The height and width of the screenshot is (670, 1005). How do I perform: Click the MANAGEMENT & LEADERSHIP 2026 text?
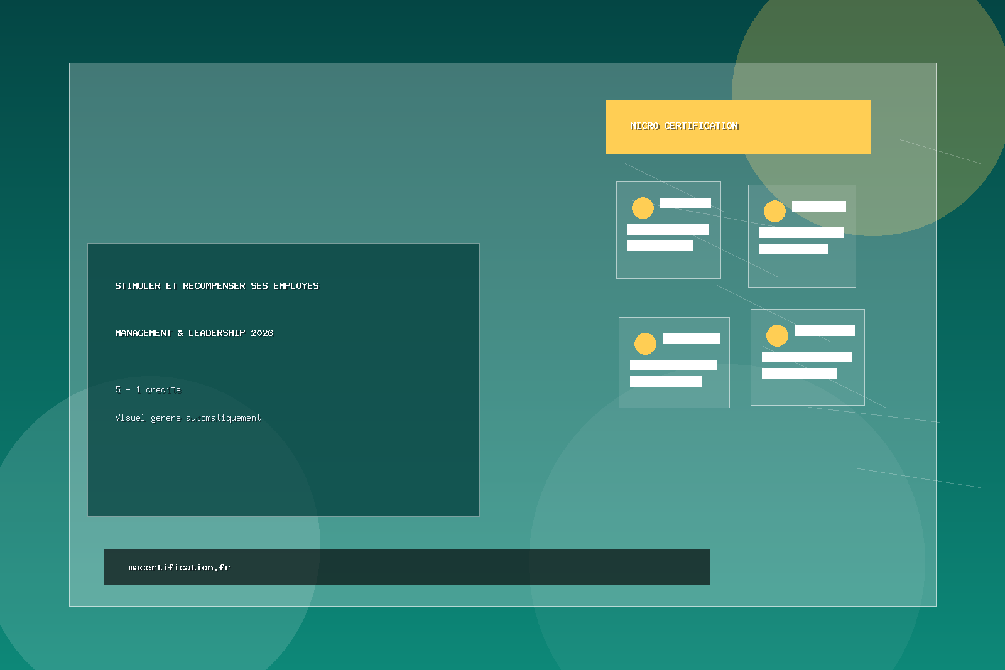[x=194, y=333]
